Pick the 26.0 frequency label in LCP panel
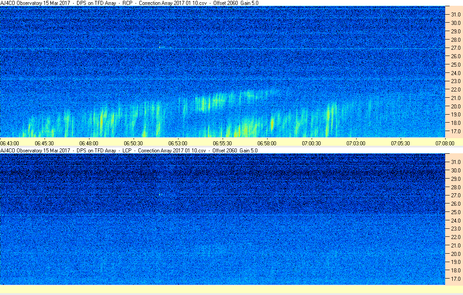Screen dimensions: 463x295 point(455,203)
